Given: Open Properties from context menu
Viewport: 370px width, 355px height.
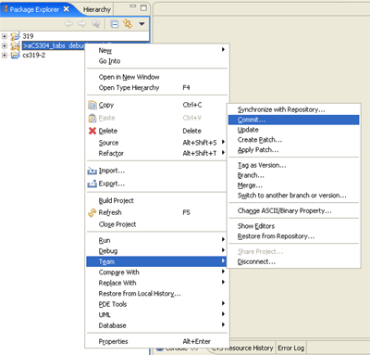Looking at the screenshot, I should (x=157, y=341).
